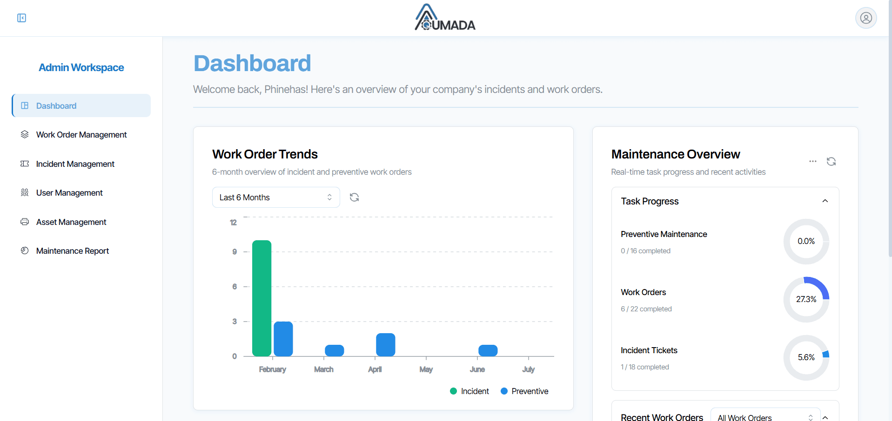Click the blue February preventive bar
This screenshot has width=892, height=421.
click(283, 339)
